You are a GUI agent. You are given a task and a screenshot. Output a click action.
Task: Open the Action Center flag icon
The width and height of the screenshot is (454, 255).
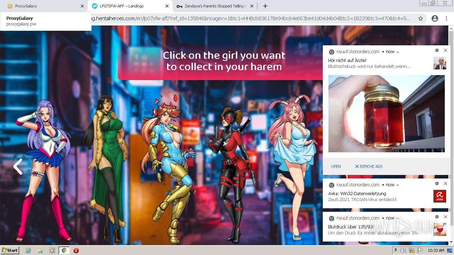coord(420,250)
